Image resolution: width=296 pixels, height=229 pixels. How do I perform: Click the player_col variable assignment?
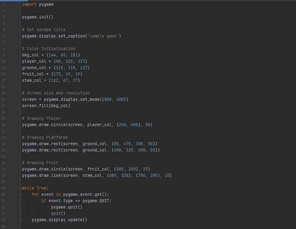32,61
